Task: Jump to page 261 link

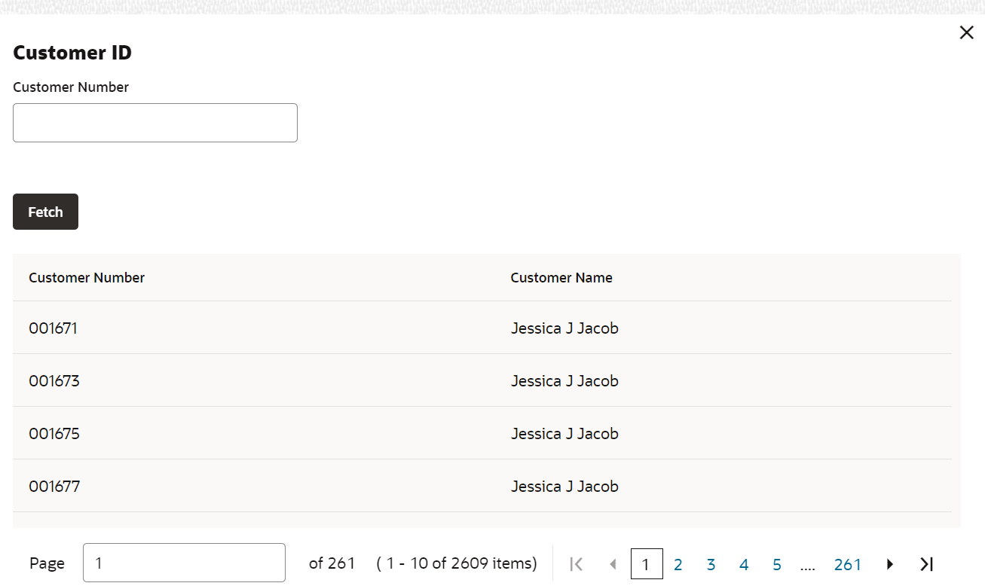Action: [x=848, y=564]
